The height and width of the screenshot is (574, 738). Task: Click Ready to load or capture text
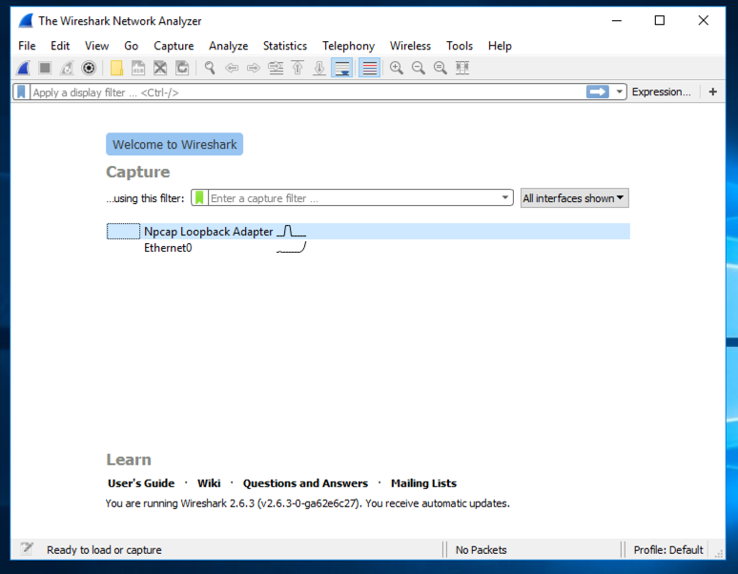104,549
